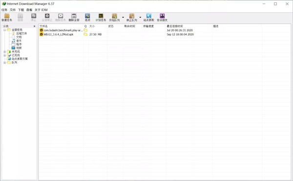Maximize the Internet Download Manager window
The height and width of the screenshot is (181, 293).
point(275,4)
